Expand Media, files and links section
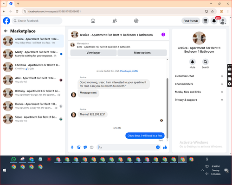Image resolution: width=232 pixels, height=185 pixels. (x=199, y=92)
